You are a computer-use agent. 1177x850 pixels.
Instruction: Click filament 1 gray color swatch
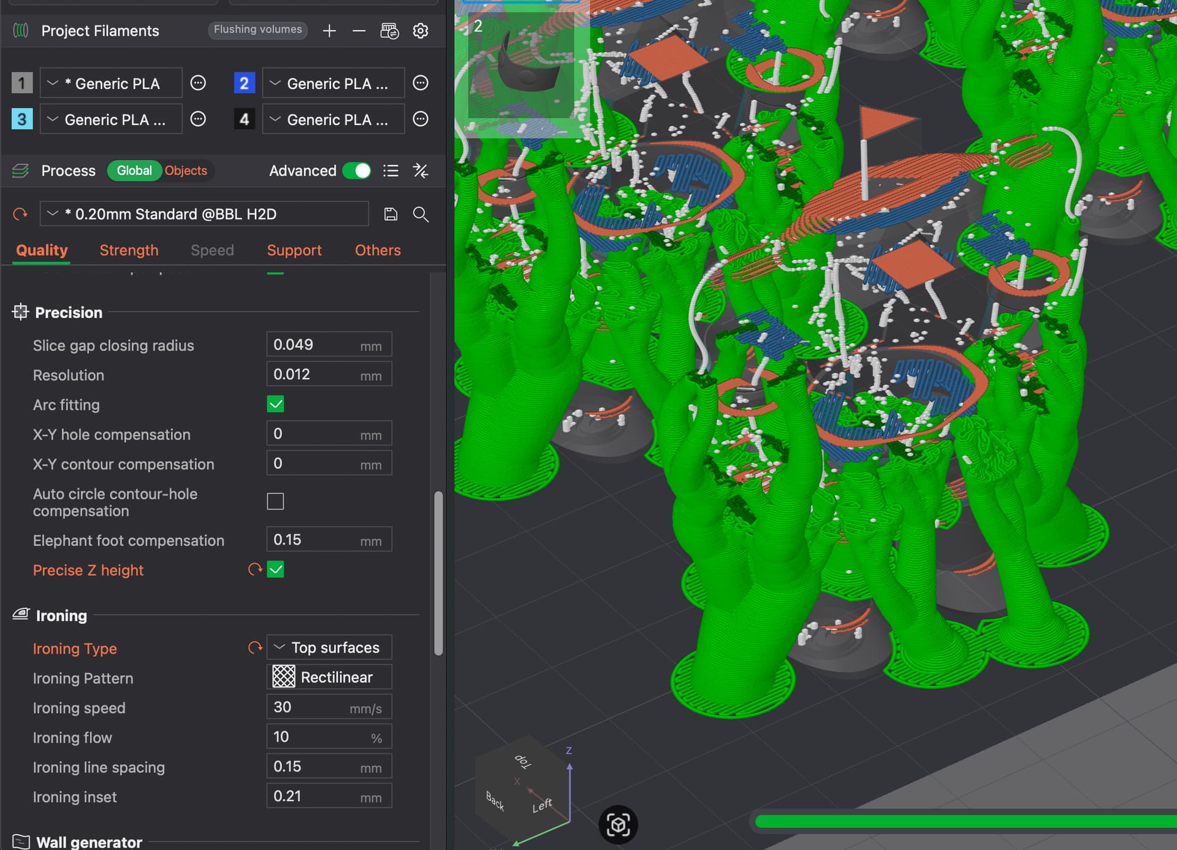22,83
